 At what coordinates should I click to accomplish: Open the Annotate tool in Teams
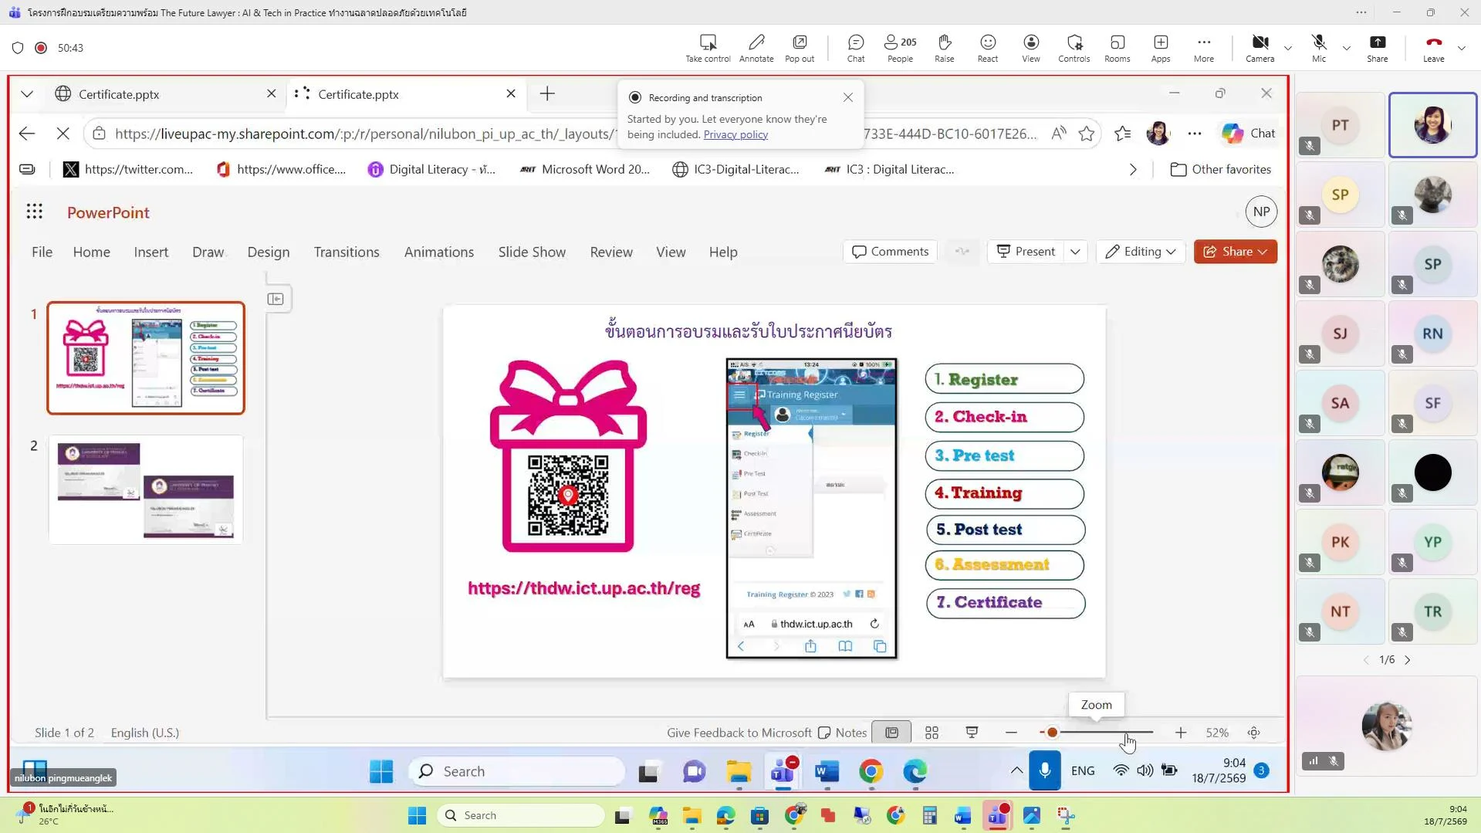(x=756, y=48)
